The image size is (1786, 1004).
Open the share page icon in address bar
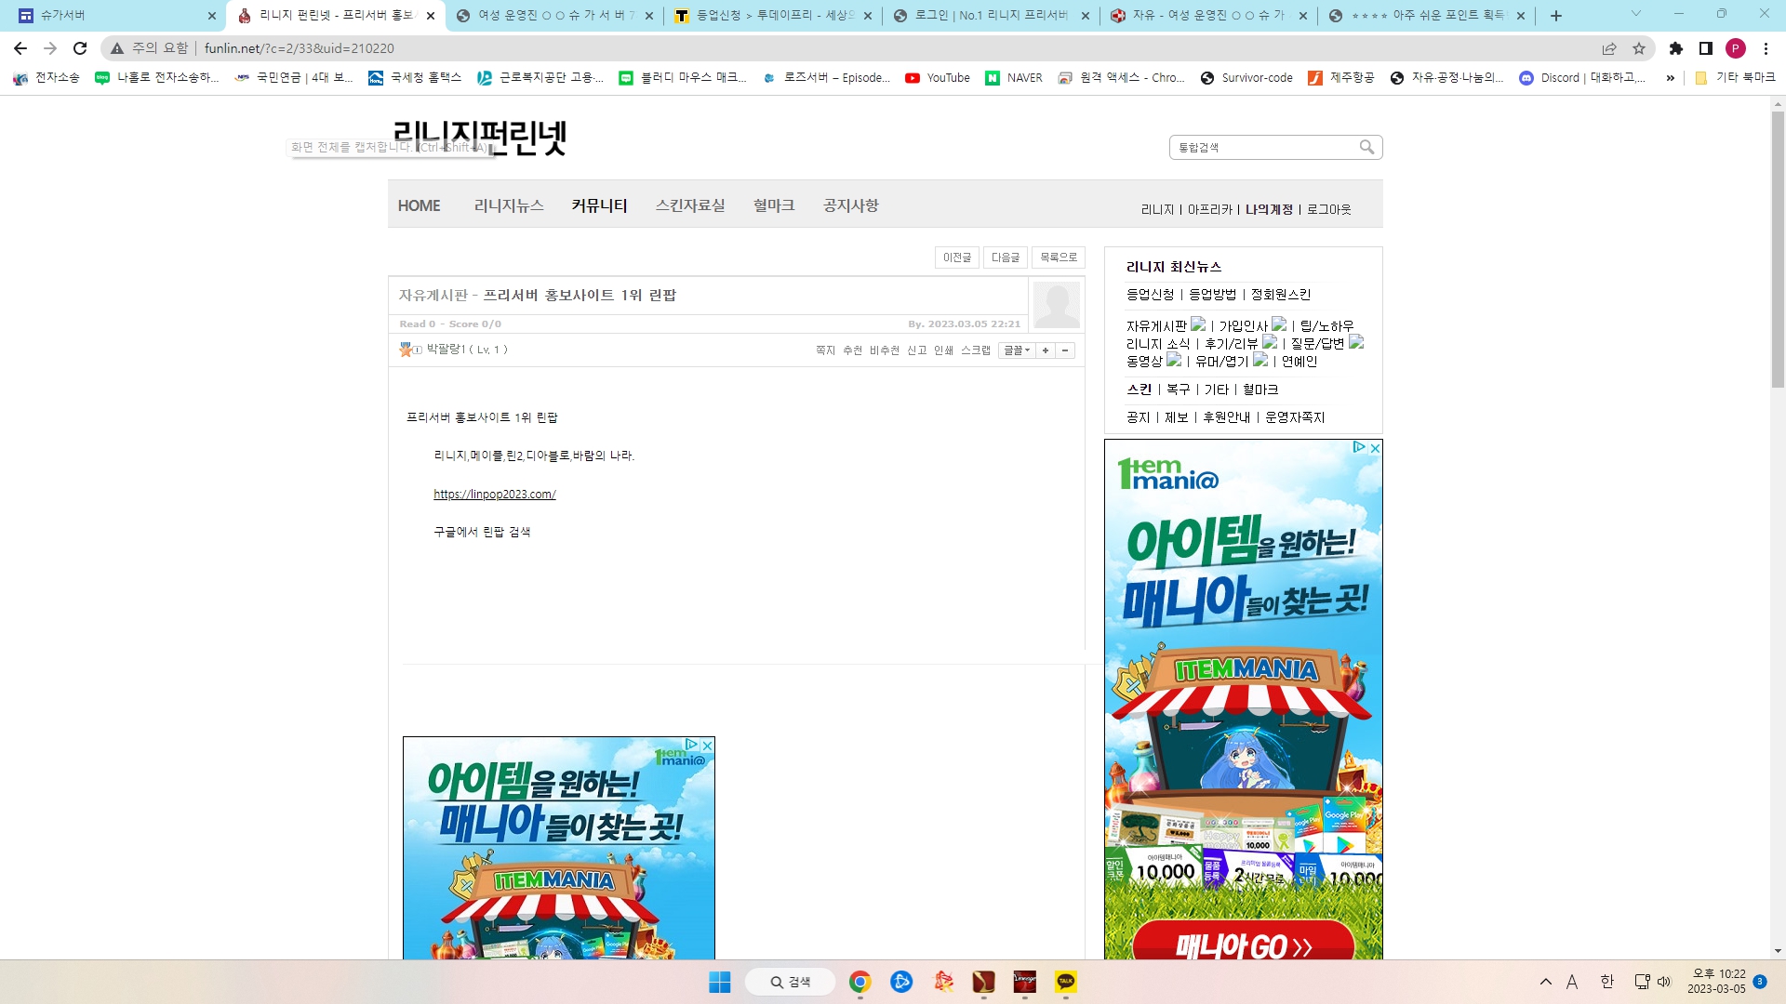pyautogui.click(x=1609, y=48)
